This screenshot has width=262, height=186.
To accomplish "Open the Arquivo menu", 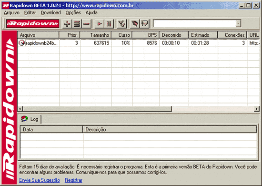I will tap(12, 13).
